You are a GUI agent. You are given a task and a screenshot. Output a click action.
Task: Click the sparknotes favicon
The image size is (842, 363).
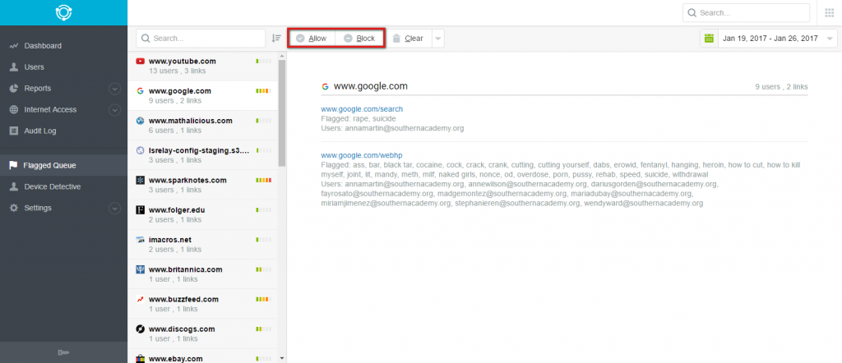(140, 180)
